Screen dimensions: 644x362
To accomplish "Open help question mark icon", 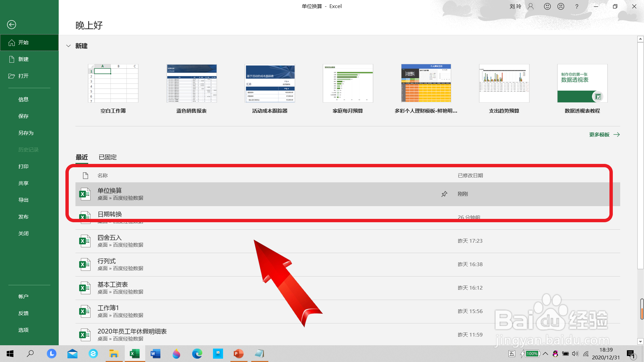I will (x=577, y=6).
